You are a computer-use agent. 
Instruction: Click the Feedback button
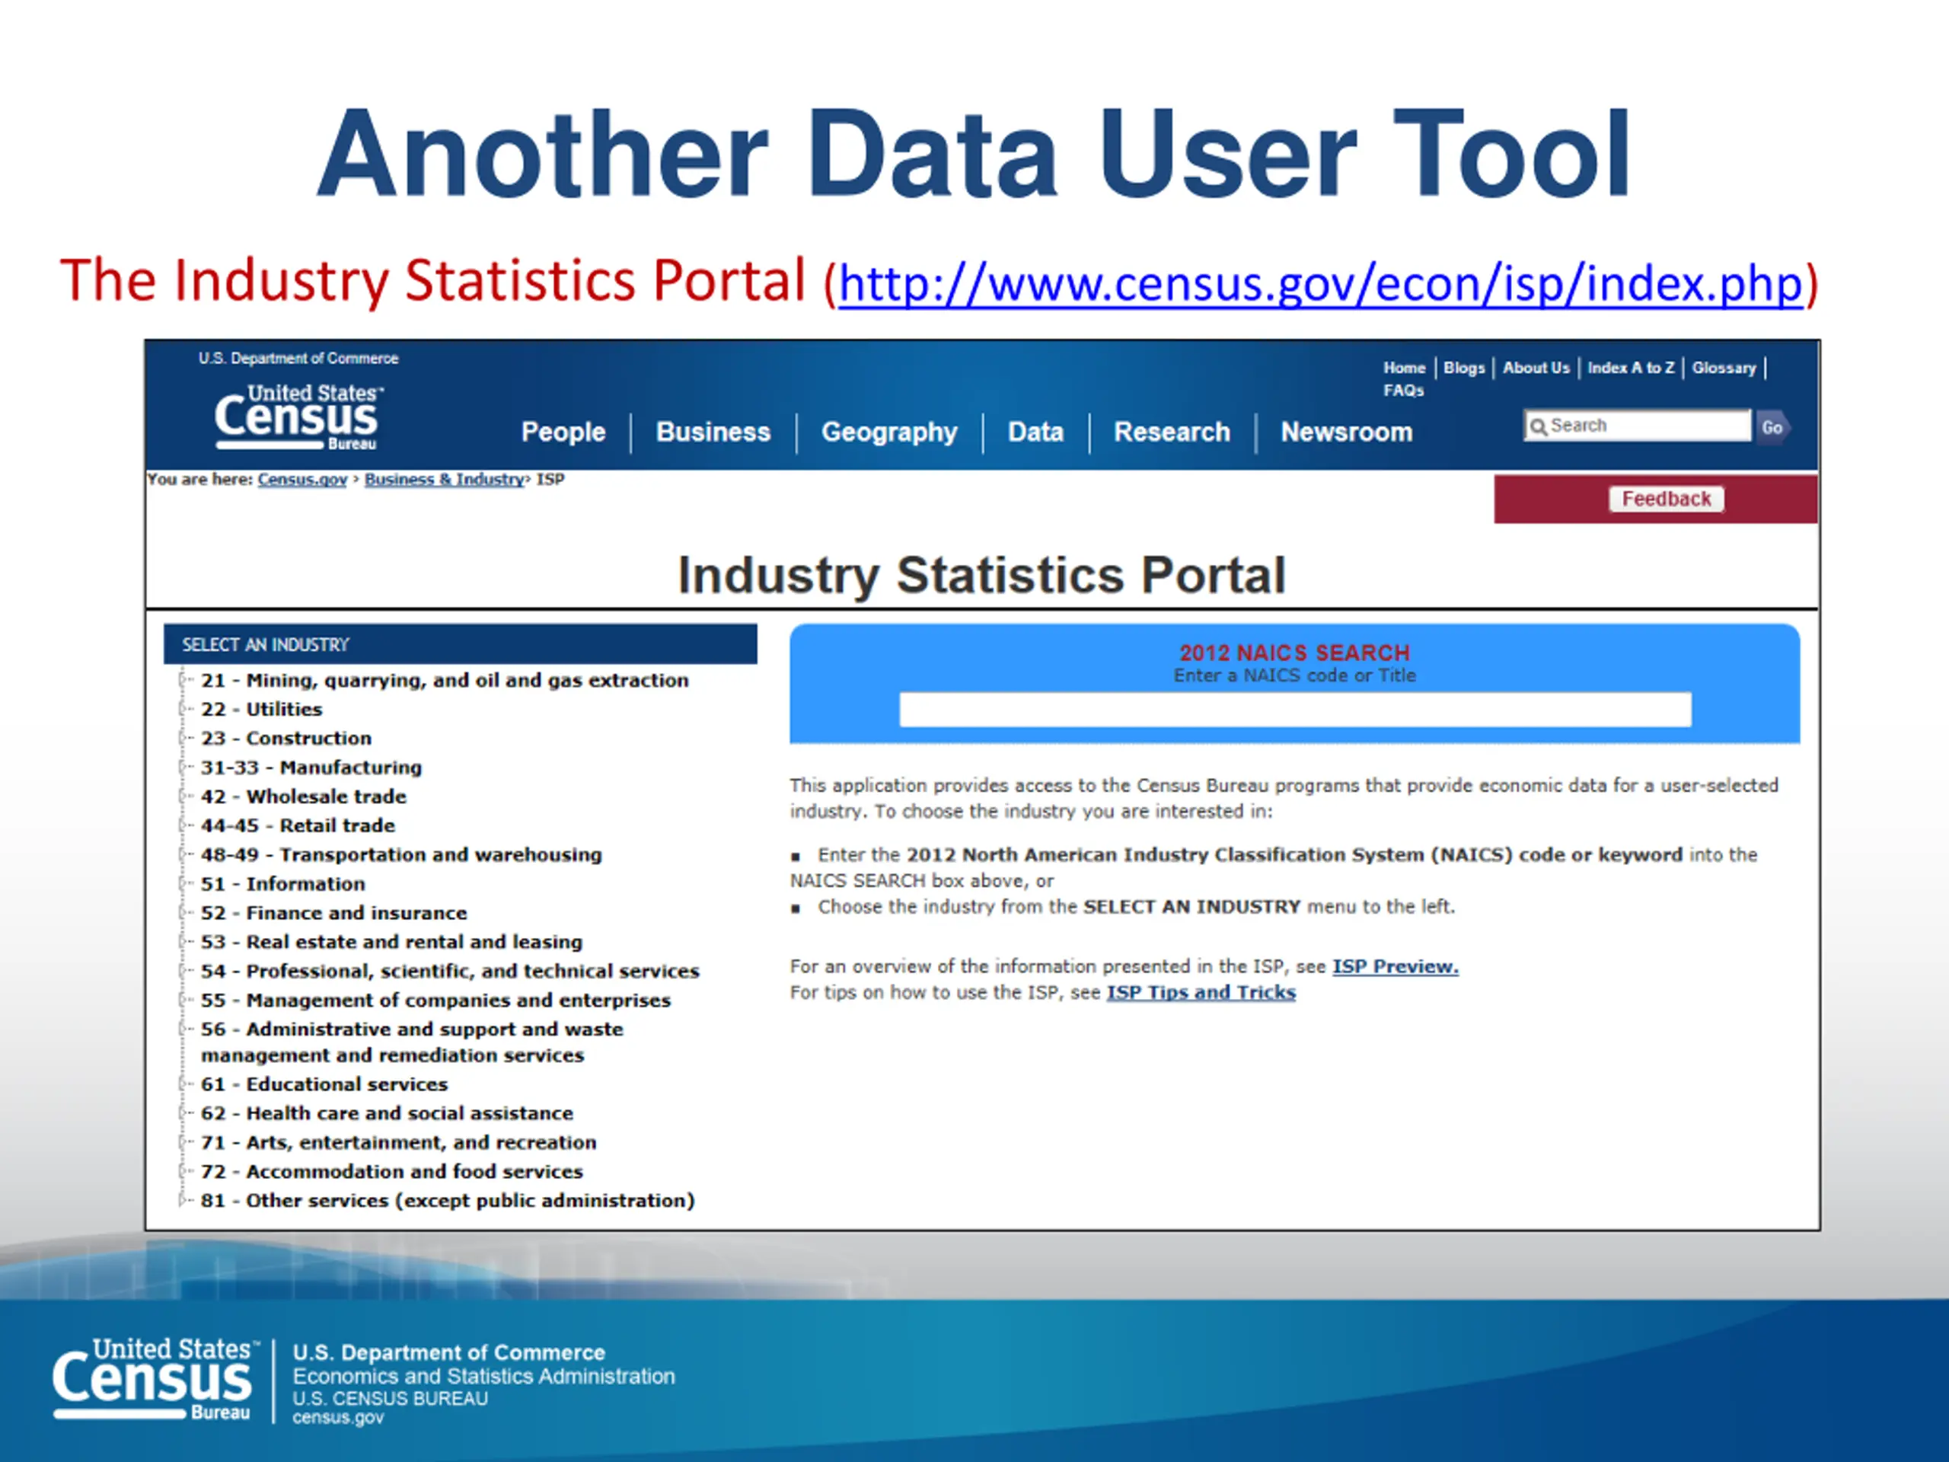(1666, 499)
